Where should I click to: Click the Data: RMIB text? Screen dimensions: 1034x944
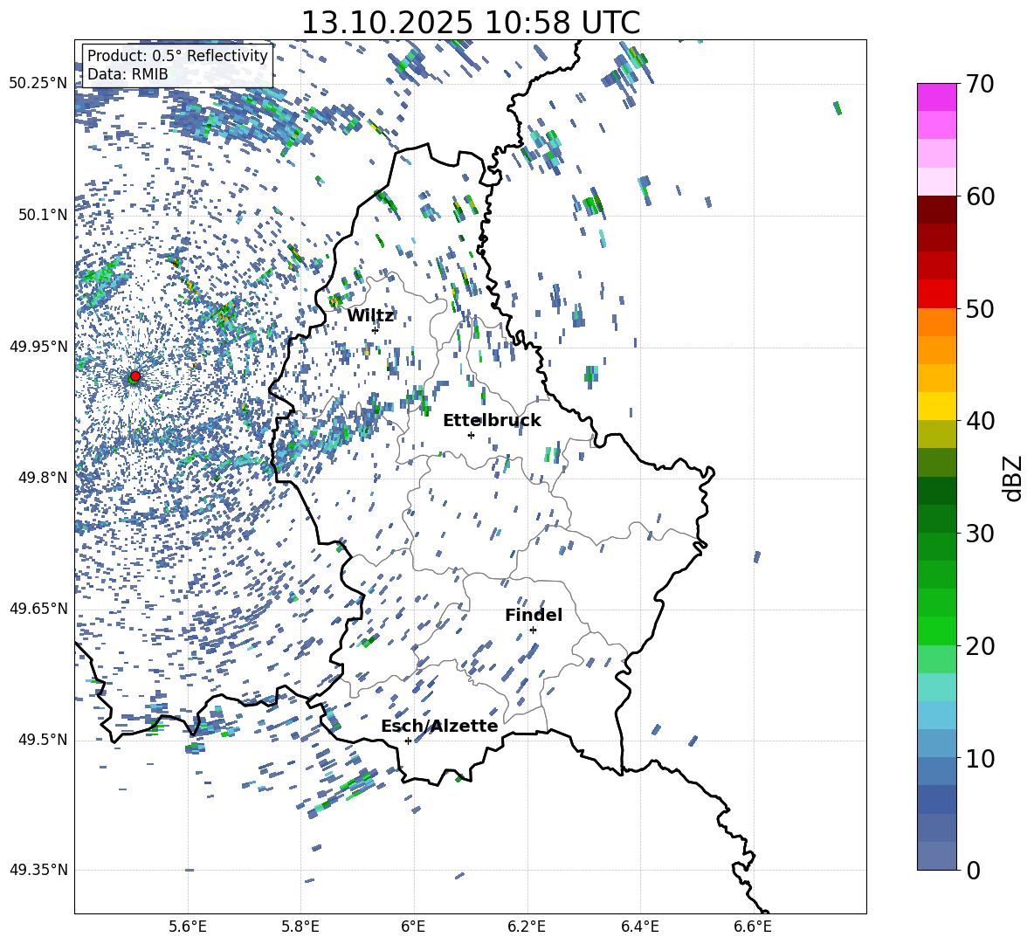click(x=128, y=74)
